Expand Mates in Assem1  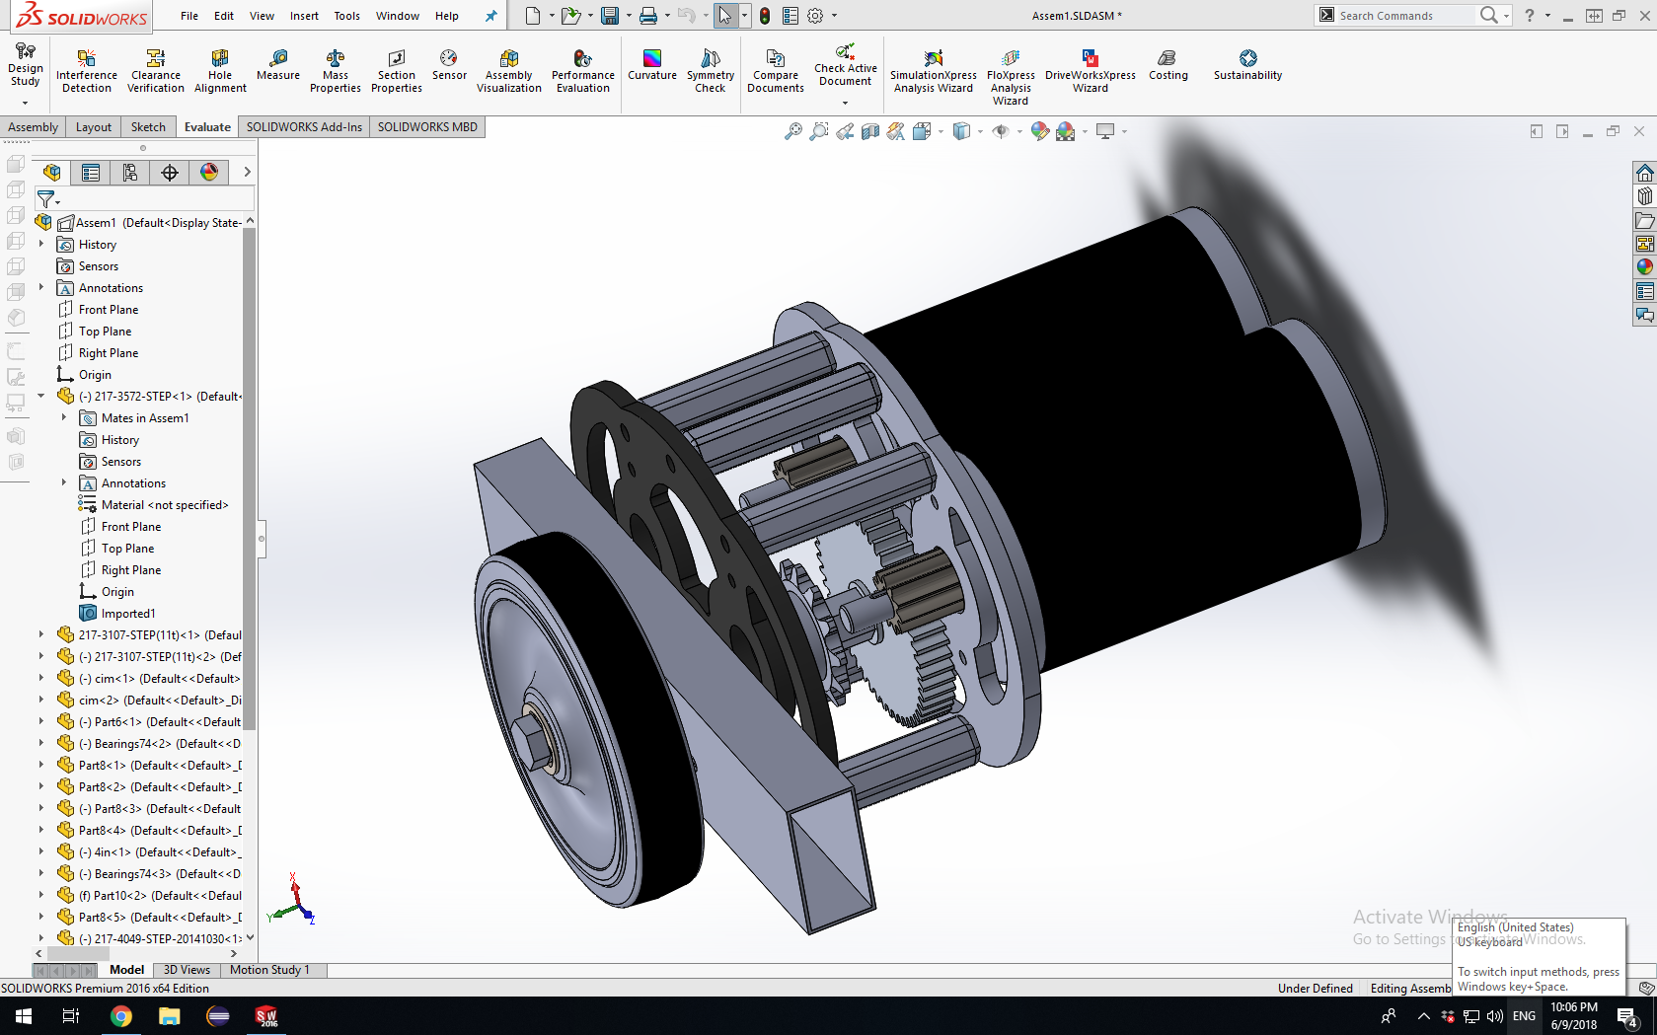pos(64,417)
